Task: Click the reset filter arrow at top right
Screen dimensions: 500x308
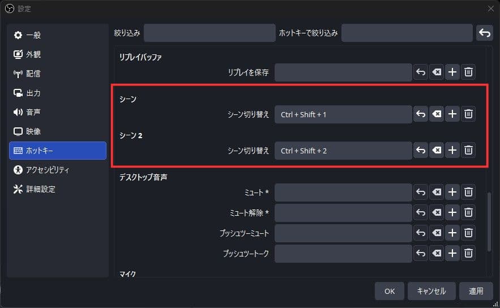Action: tap(484, 33)
